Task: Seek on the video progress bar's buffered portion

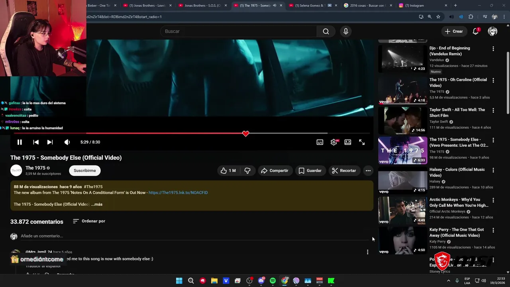Action: pyautogui.click(x=288, y=134)
